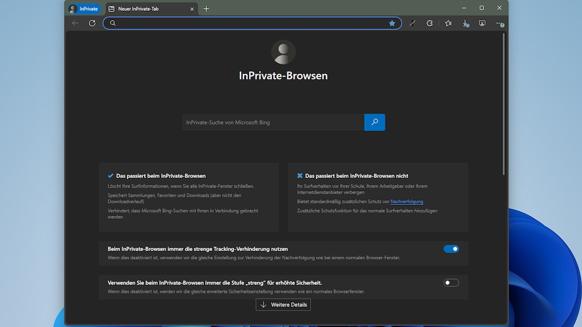Go back with the back arrow
582x327 pixels.
(x=75, y=23)
